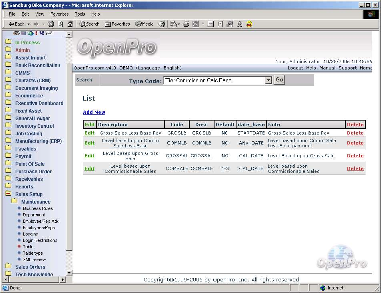Delete the Gross Sales Less Base Pay row
Screen dimensions: 381x293
pos(355,133)
